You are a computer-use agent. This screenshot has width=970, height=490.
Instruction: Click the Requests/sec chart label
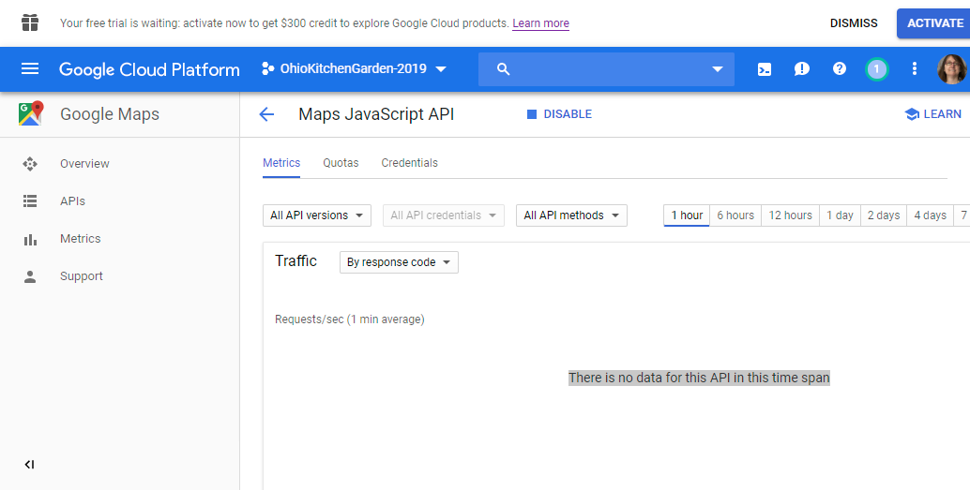pos(350,319)
